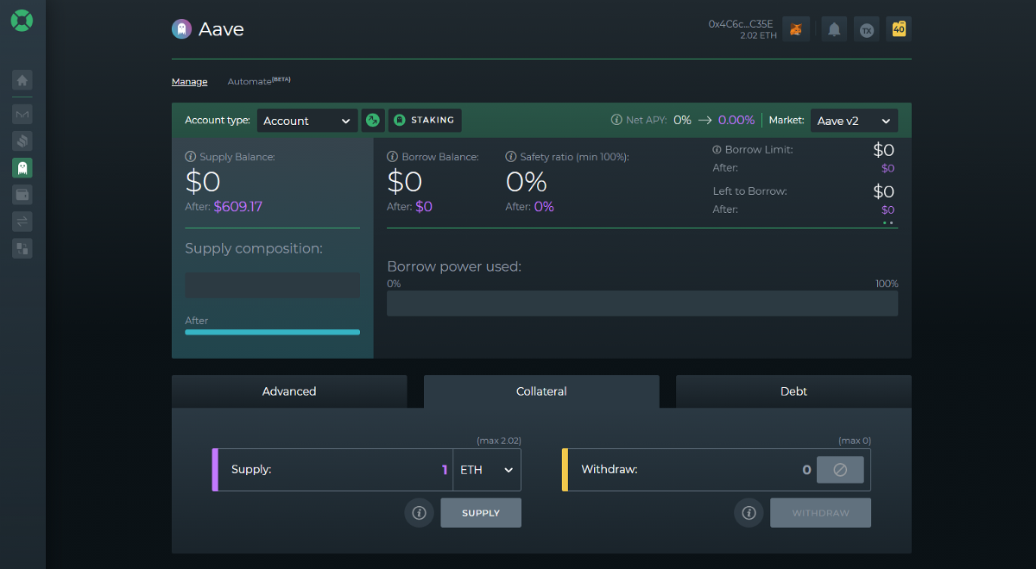Viewport: 1036px width, 569px height.
Task: Click the Left to Borrow label
Action: coord(750,191)
